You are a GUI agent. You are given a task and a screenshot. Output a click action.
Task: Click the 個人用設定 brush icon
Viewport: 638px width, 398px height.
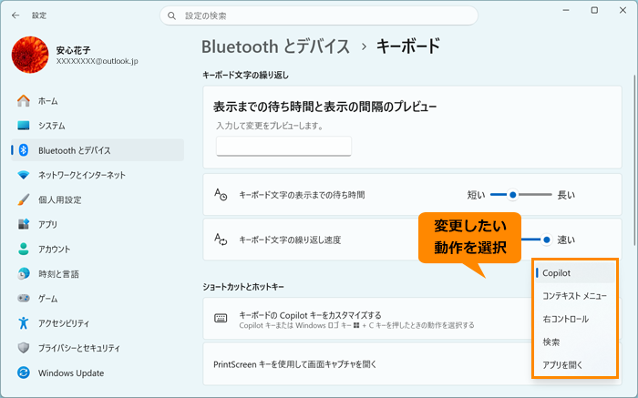point(24,199)
